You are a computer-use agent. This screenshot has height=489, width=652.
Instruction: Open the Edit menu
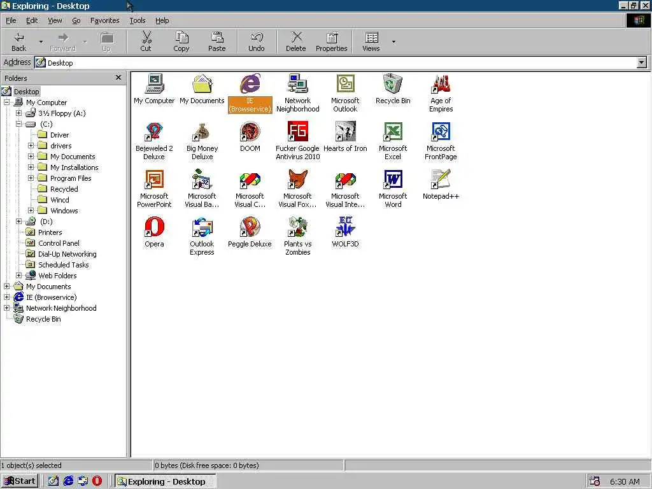coord(32,20)
